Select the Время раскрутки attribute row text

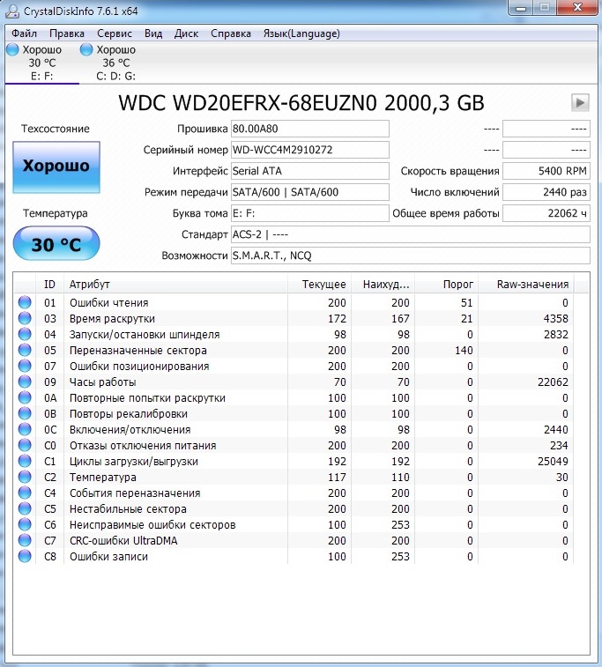tap(112, 319)
